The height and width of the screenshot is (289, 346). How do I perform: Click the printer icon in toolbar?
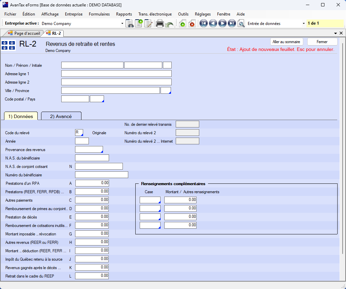tap(160, 24)
